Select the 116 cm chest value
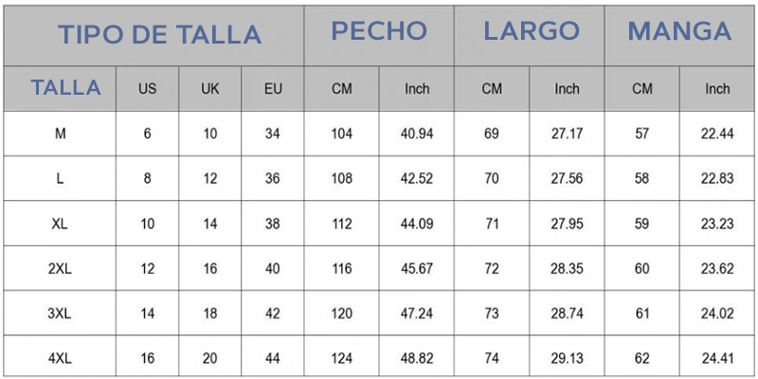This screenshot has width=758, height=379. (342, 269)
